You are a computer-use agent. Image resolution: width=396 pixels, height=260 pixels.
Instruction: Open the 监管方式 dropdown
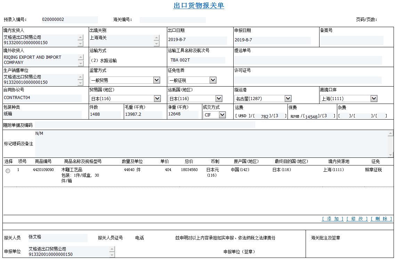(x=156, y=80)
